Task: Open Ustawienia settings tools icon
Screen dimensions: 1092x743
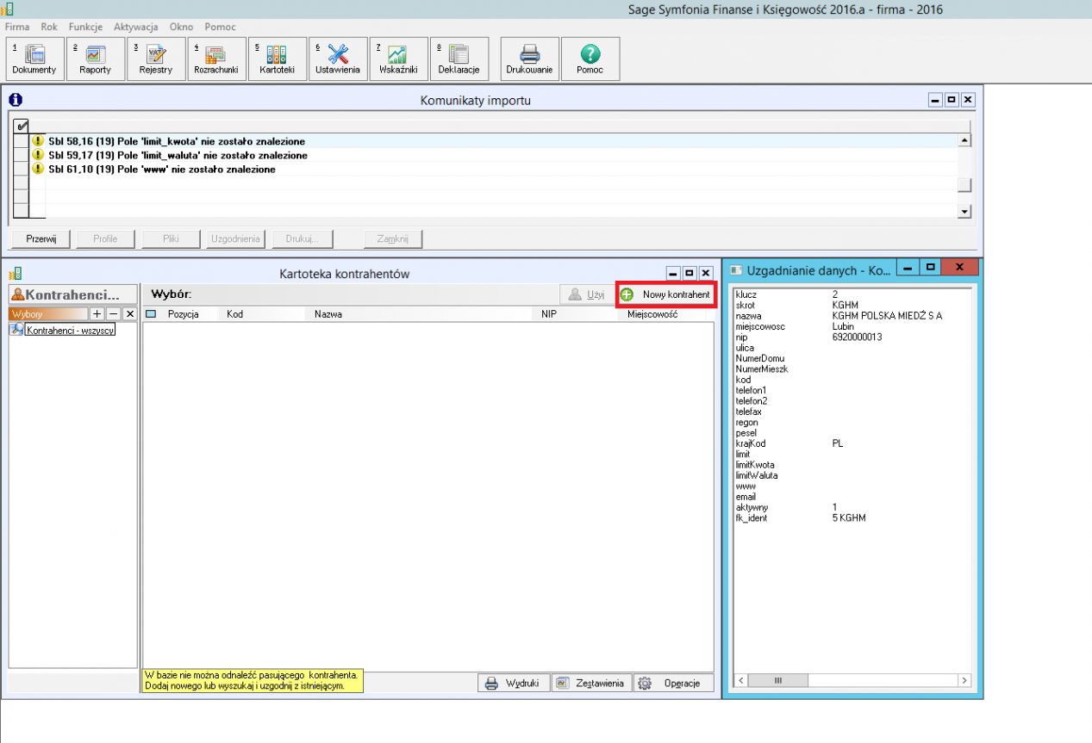Action: coord(338,59)
